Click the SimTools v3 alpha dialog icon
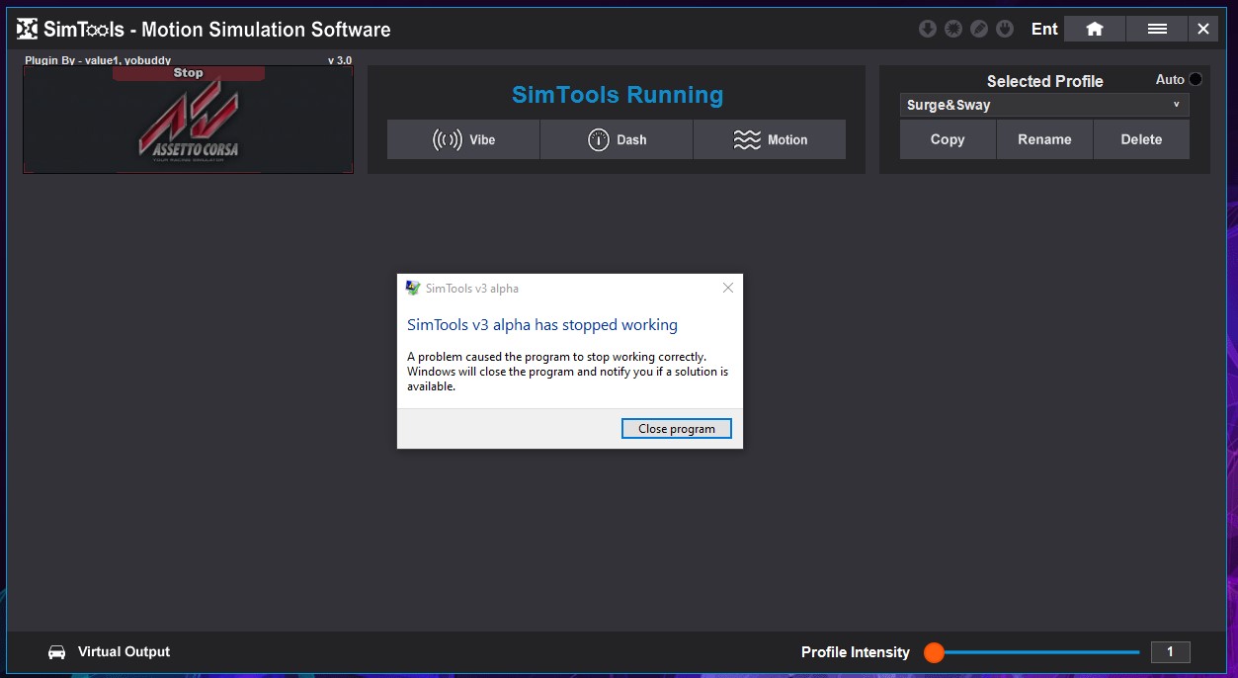 pyautogui.click(x=413, y=288)
